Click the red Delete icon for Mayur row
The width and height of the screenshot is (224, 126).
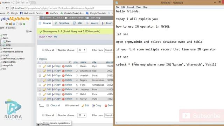pos(63,99)
